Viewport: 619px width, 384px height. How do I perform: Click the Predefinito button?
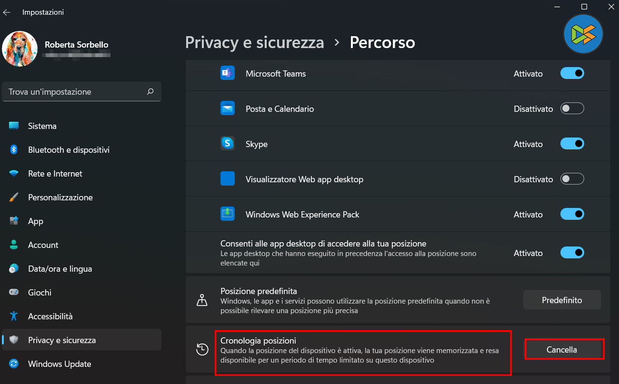562,300
